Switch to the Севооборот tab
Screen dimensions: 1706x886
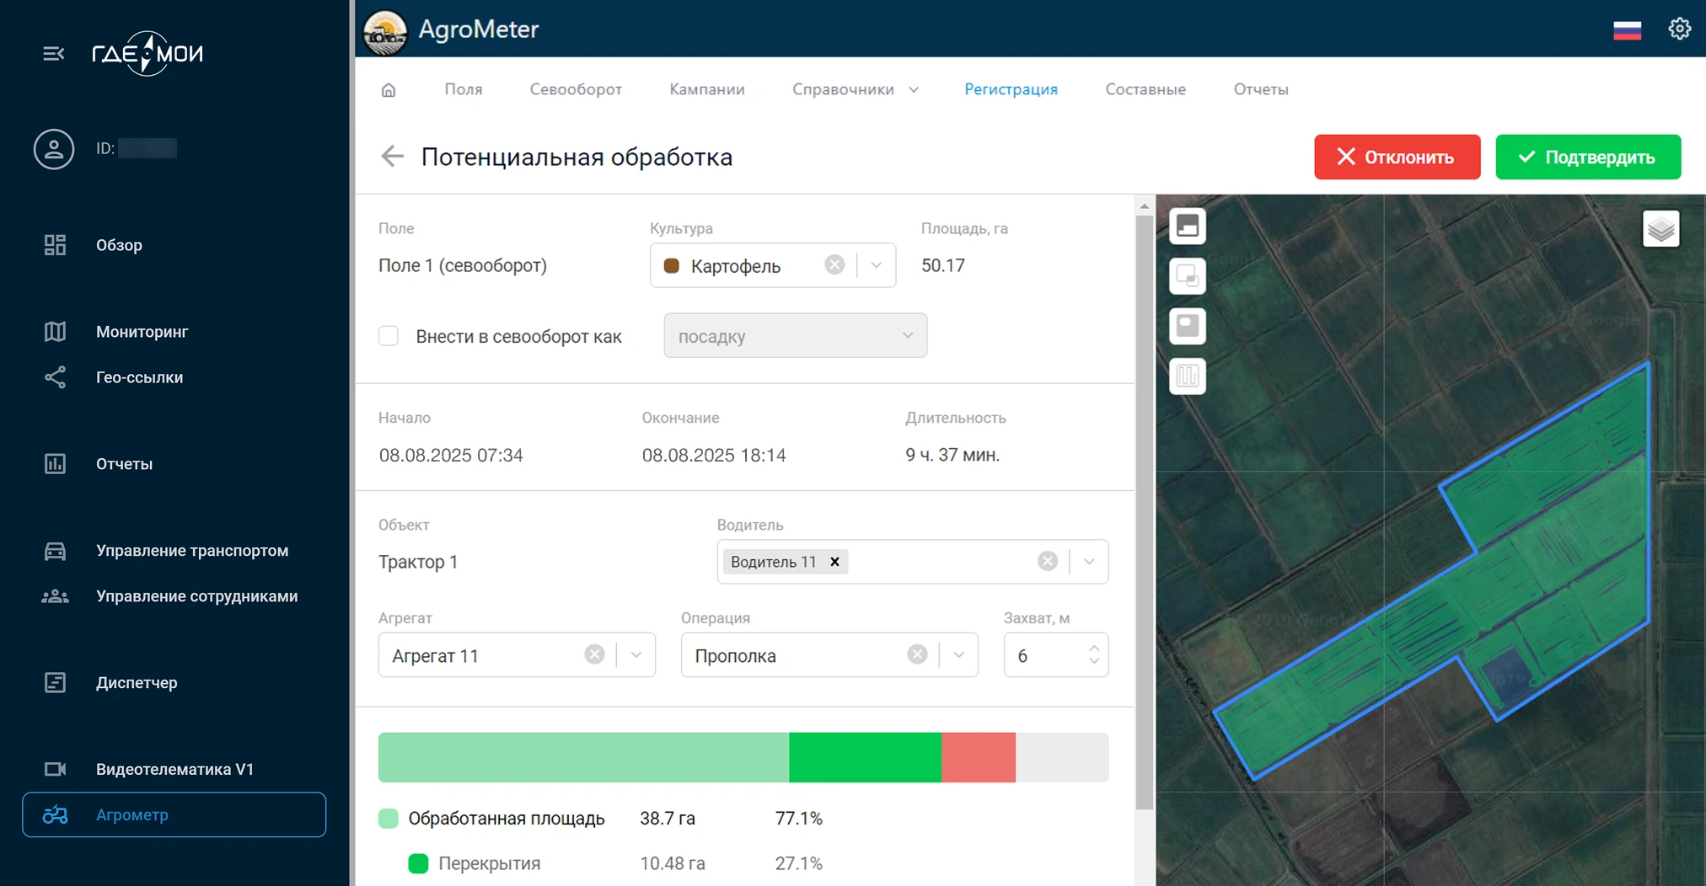tap(576, 89)
